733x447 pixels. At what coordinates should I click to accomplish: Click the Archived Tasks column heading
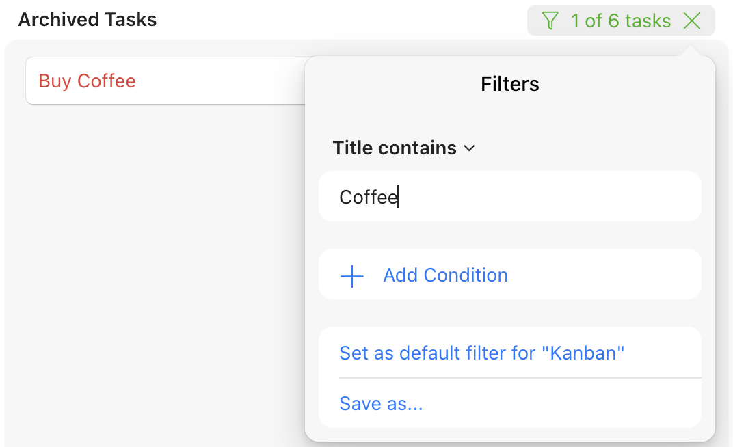click(88, 20)
